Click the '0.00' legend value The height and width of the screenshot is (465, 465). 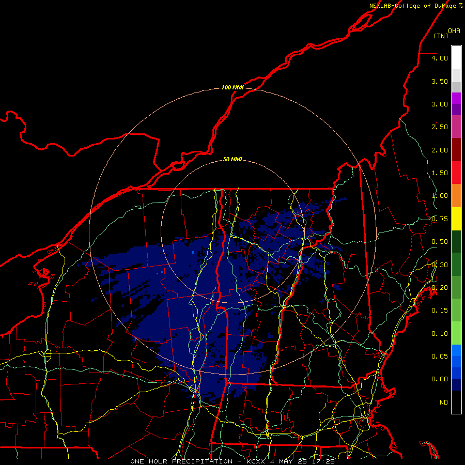440,379
